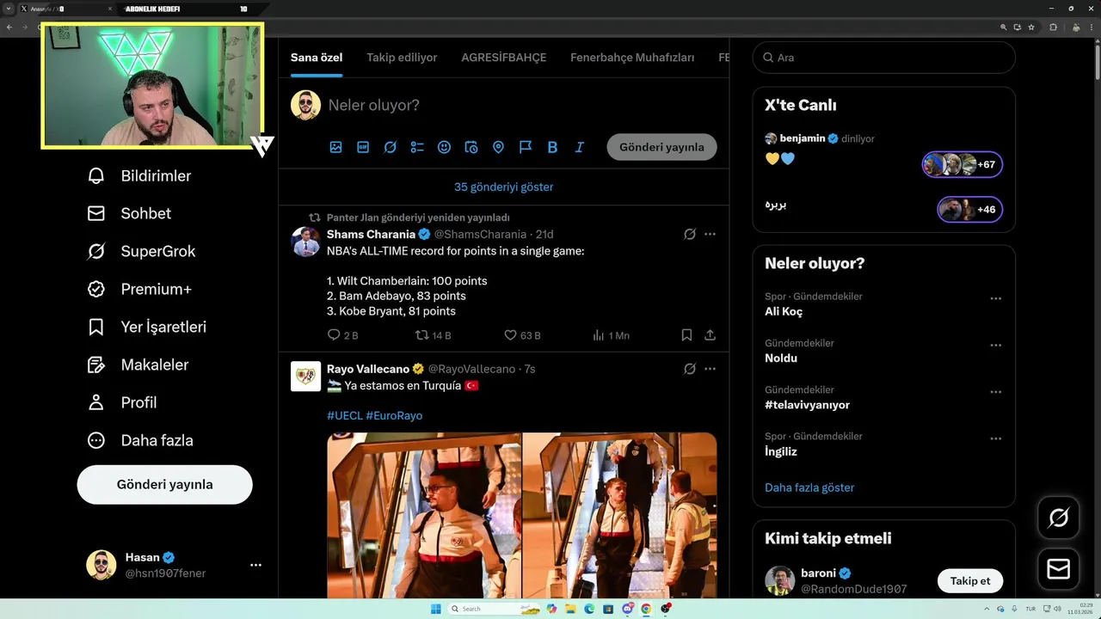Viewport: 1101px width, 619px height.
Task: Click Gönderi yayınla button in sidebar
Action: tap(165, 485)
